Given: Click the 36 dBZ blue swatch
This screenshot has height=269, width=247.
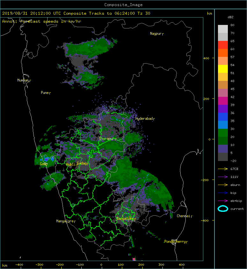Looking at the screenshot, I should (x=223, y=117).
